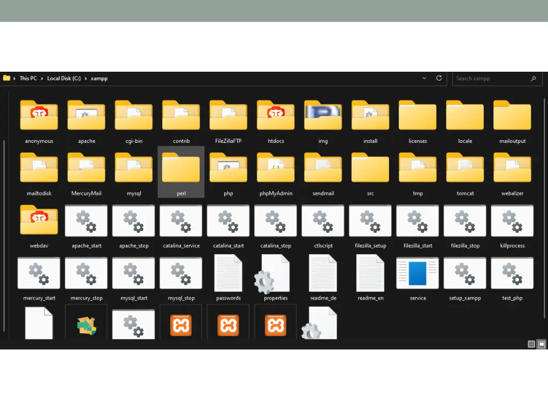Switch to large icons view layout
The width and height of the screenshot is (548, 411).
point(541,344)
